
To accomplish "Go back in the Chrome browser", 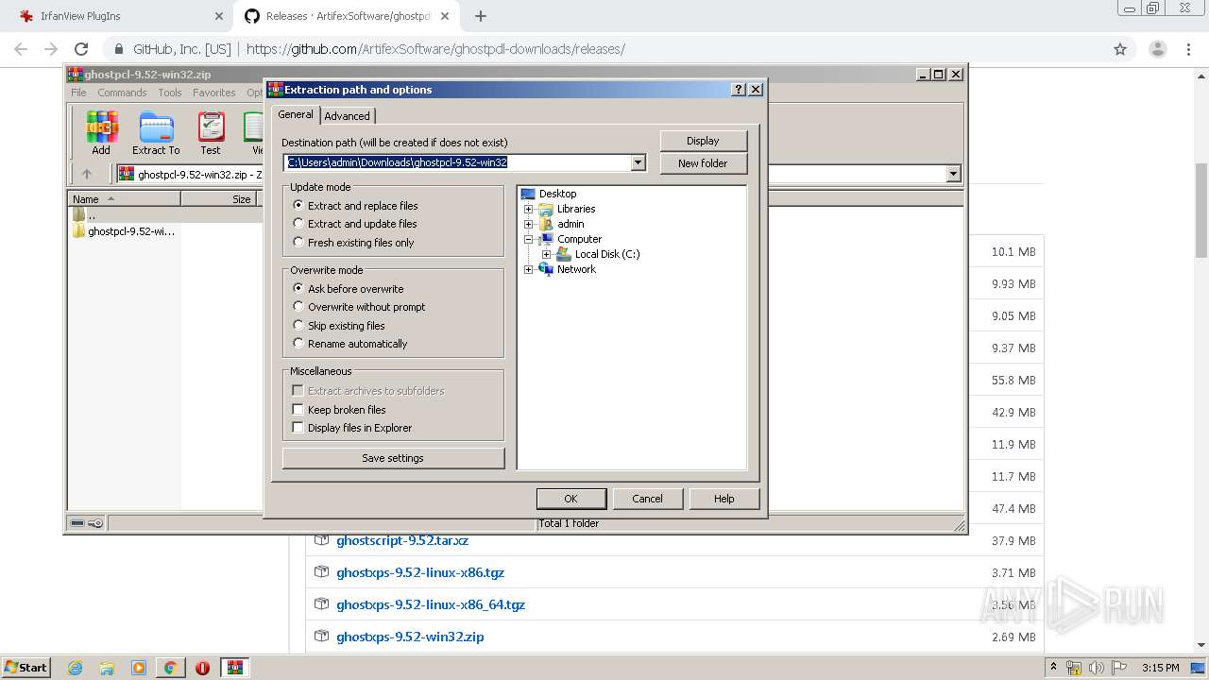I will [21, 49].
